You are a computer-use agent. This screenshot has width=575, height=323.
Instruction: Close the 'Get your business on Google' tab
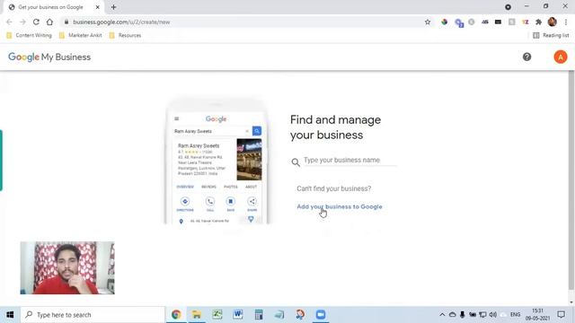point(98,7)
